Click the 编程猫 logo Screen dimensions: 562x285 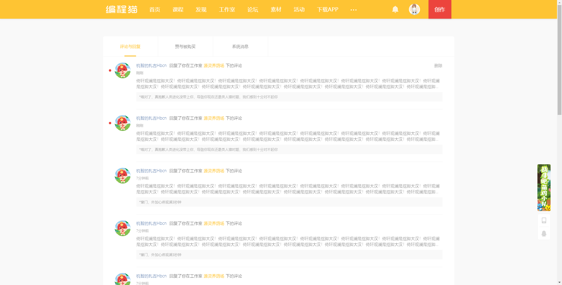tap(121, 9)
